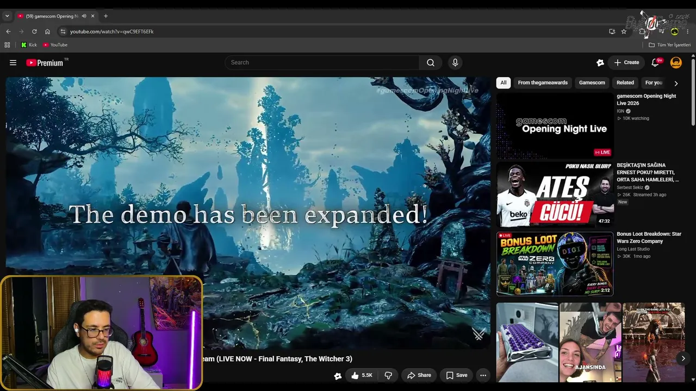Image resolution: width=696 pixels, height=391 pixels.
Task: Click the main video player
Action: [248, 213]
